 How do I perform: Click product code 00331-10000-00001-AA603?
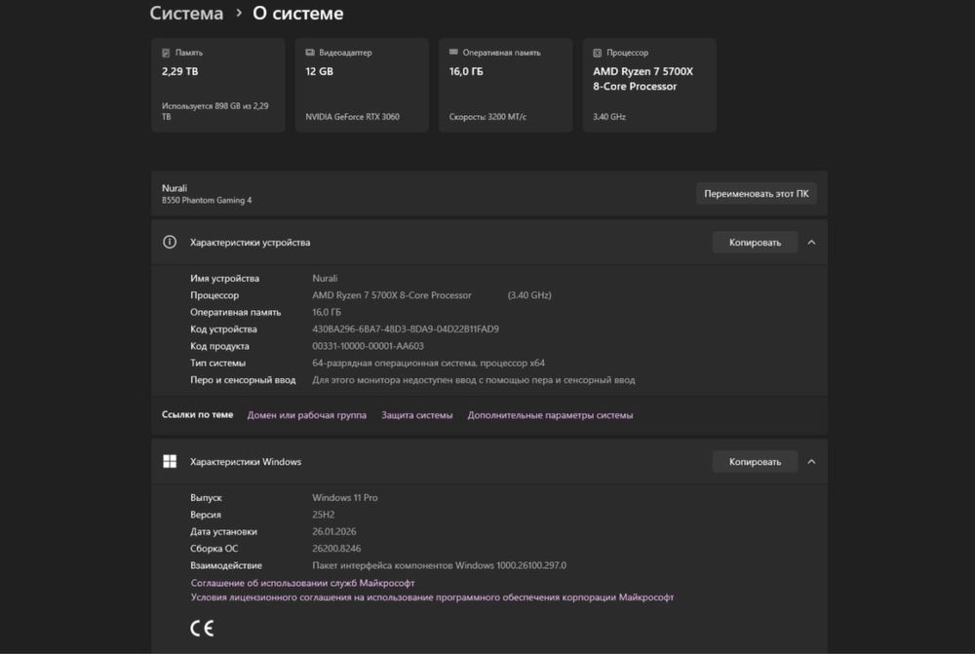point(369,346)
